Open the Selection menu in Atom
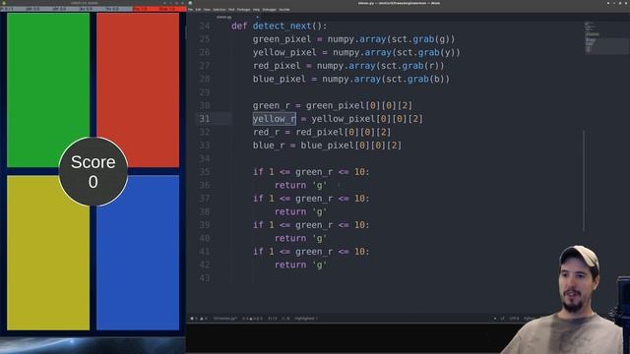This screenshot has height=354, width=630. (x=219, y=10)
